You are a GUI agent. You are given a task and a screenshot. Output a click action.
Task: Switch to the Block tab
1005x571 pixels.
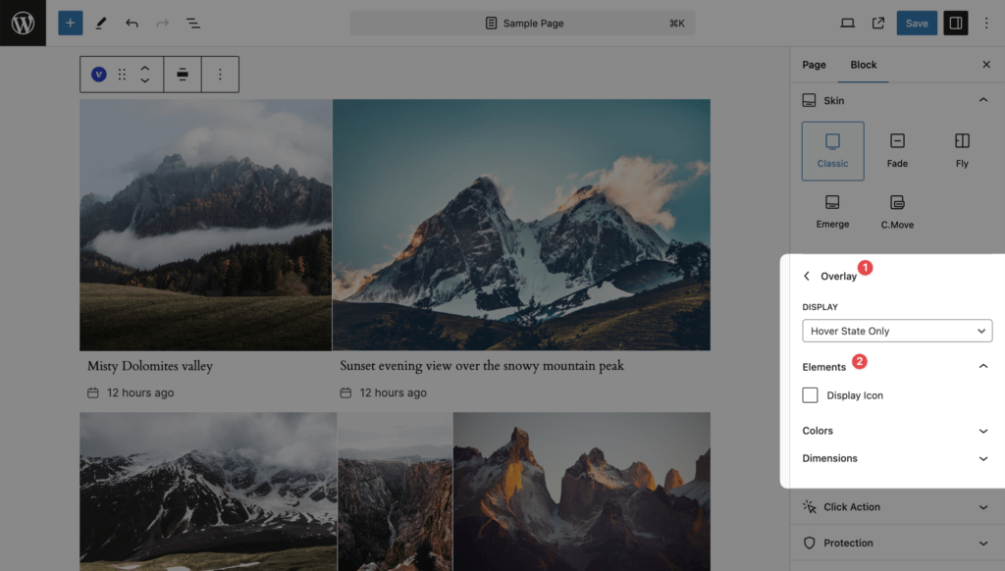pos(864,65)
